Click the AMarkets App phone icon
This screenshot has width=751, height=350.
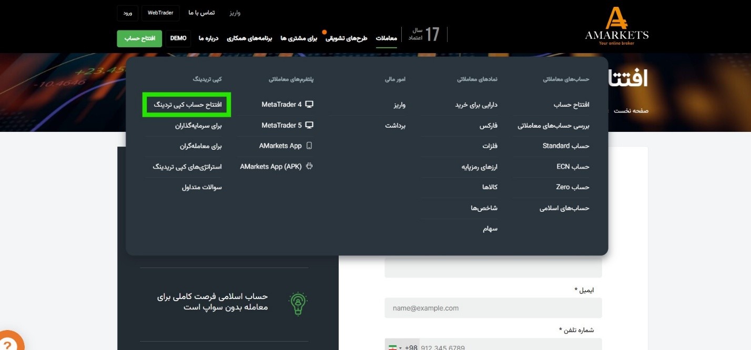pyautogui.click(x=309, y=146)
